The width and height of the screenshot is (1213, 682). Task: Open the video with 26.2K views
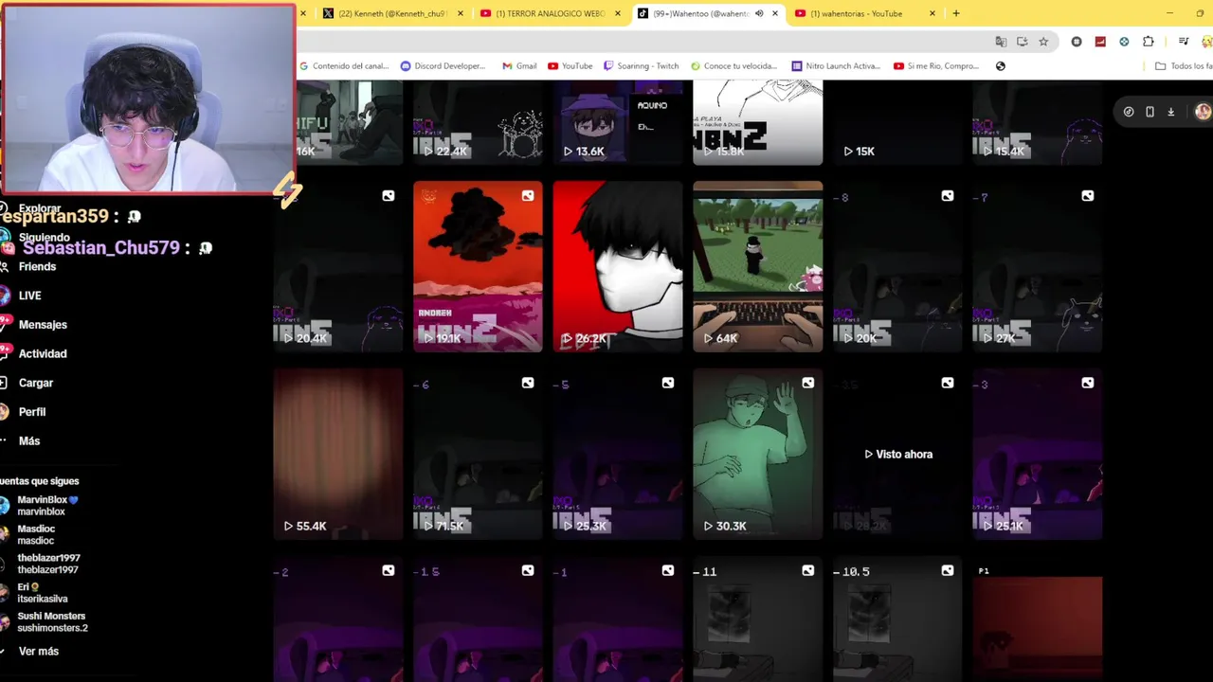pos(618,266)
